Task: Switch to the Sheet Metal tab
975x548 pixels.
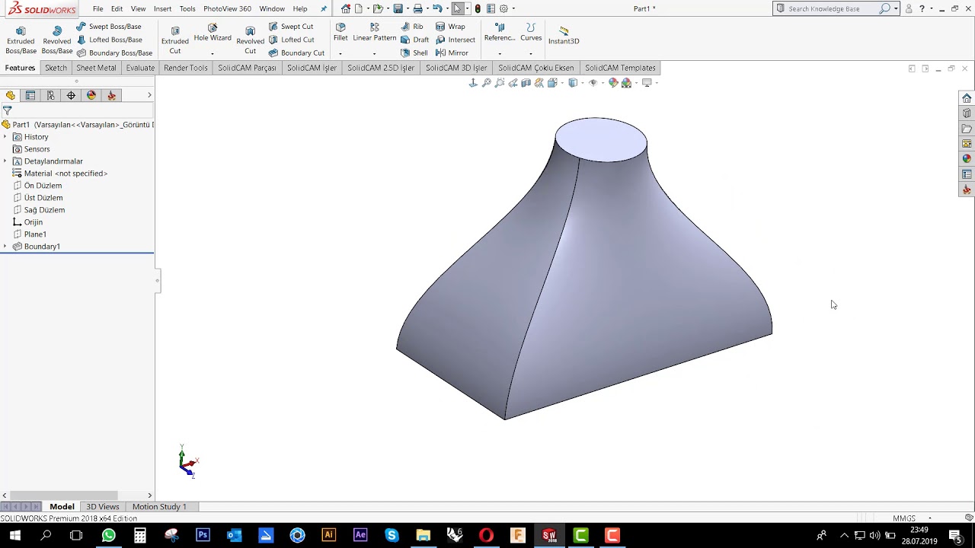Action: (x=96, y=68)
